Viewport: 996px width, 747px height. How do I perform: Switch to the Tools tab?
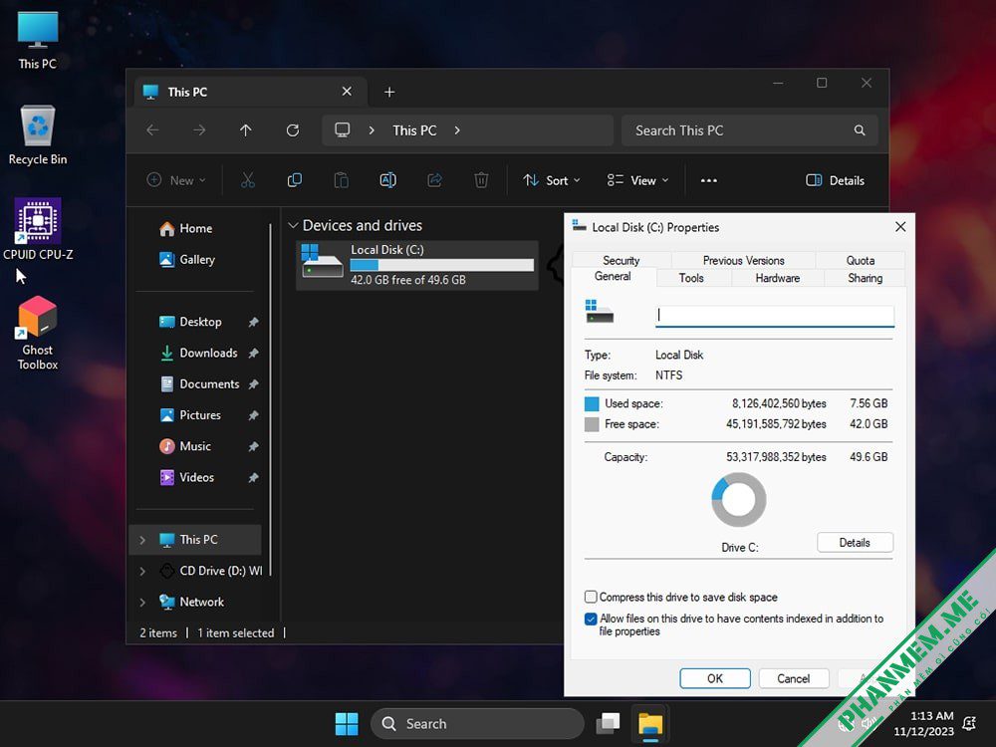(x=691, y=278)
